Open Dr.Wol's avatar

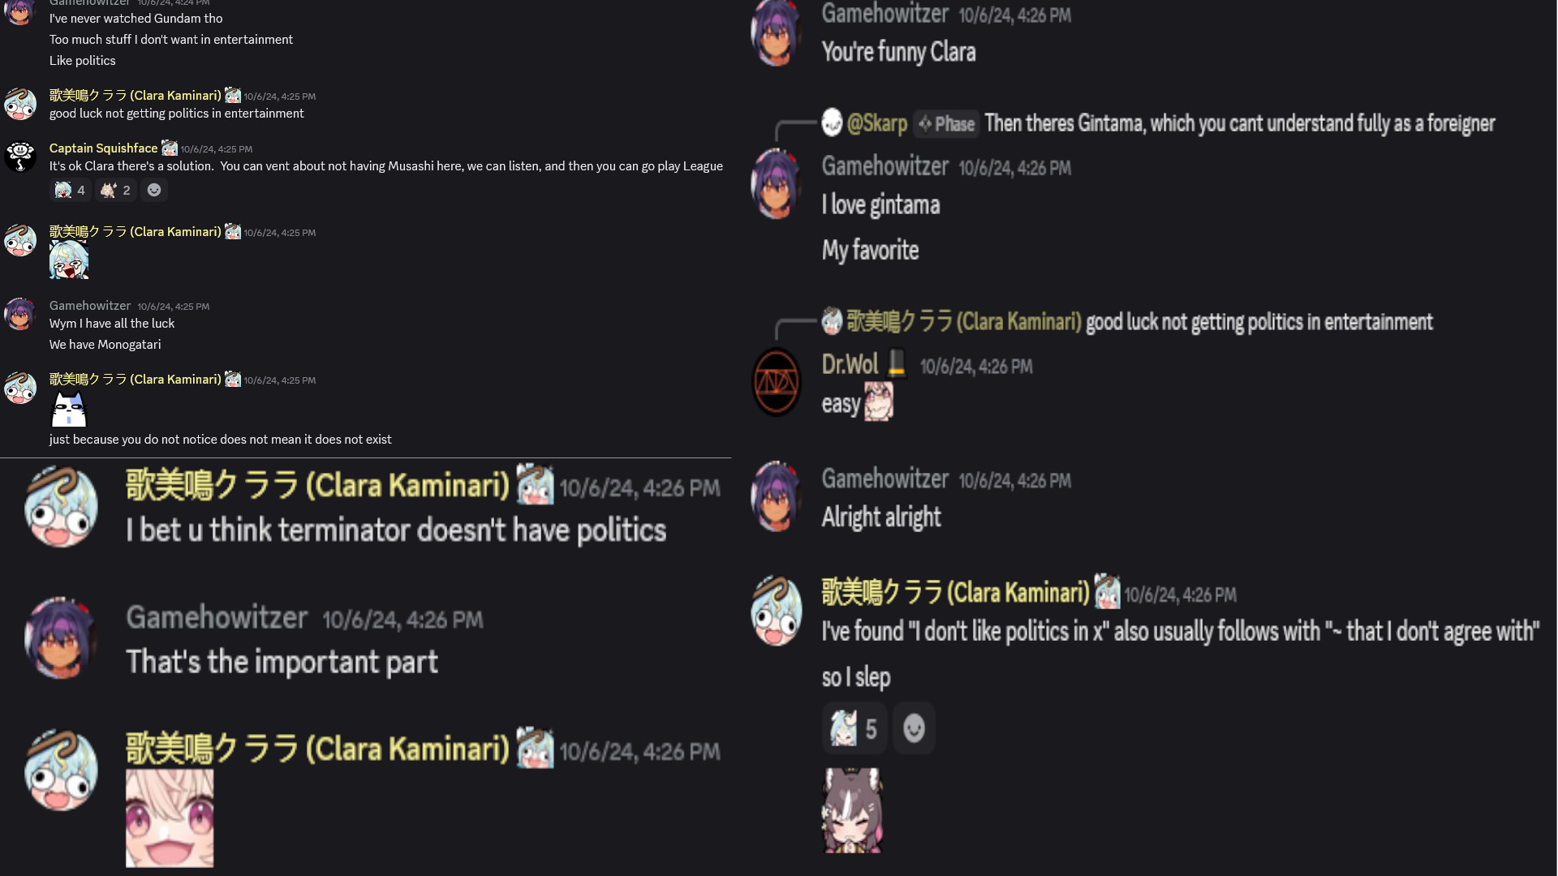(x=777, y=381)
